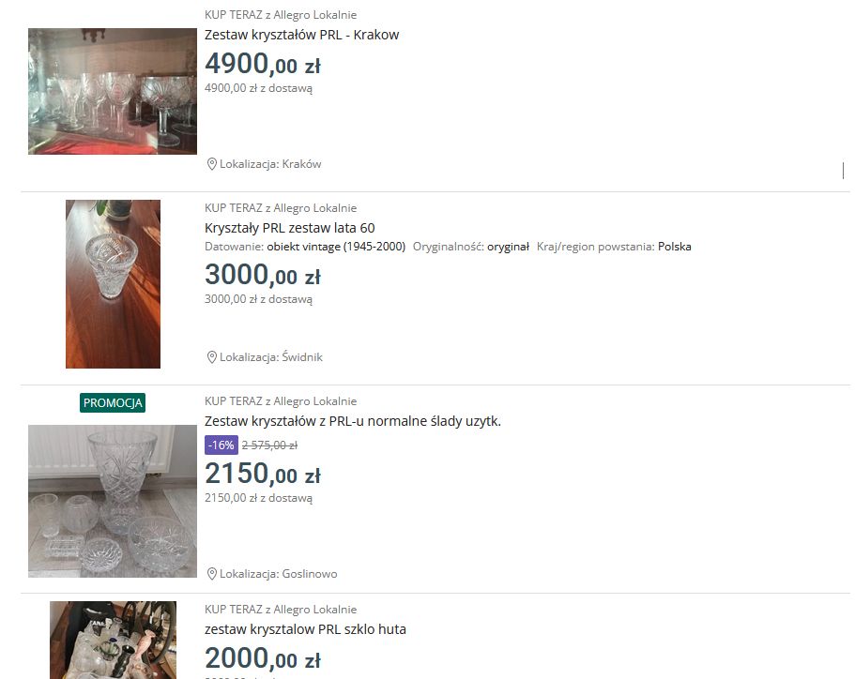Image resolution: width=855 pixels, height=679 pixels.
Task: Click the 4900,00 zł price
Action: click(262, 65)
